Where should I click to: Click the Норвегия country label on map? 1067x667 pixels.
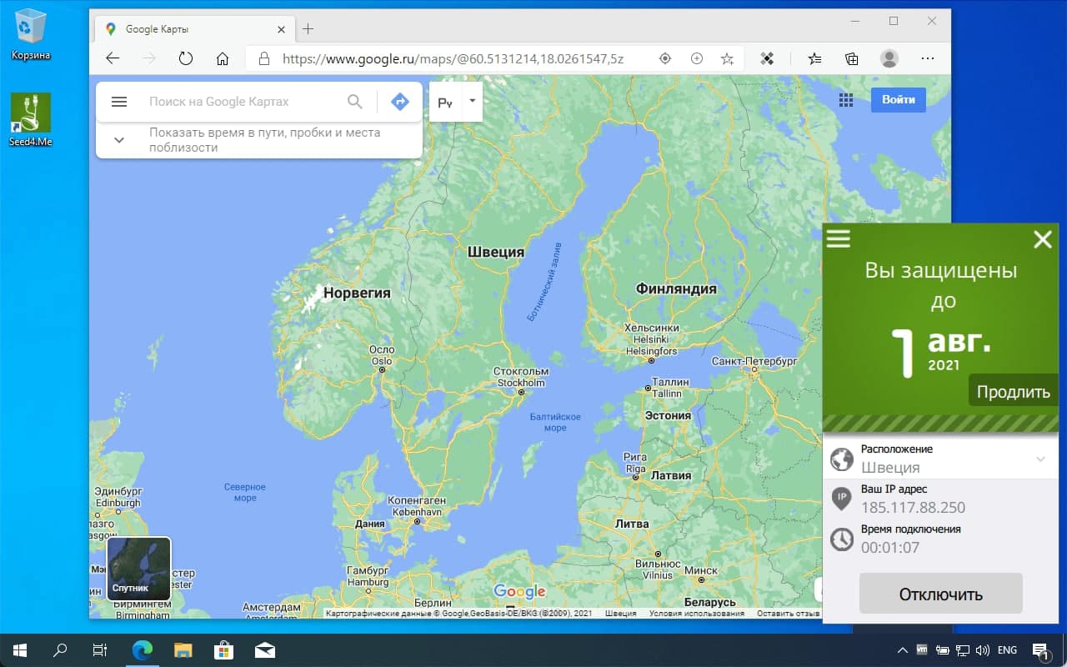click(x=357, y=293)
